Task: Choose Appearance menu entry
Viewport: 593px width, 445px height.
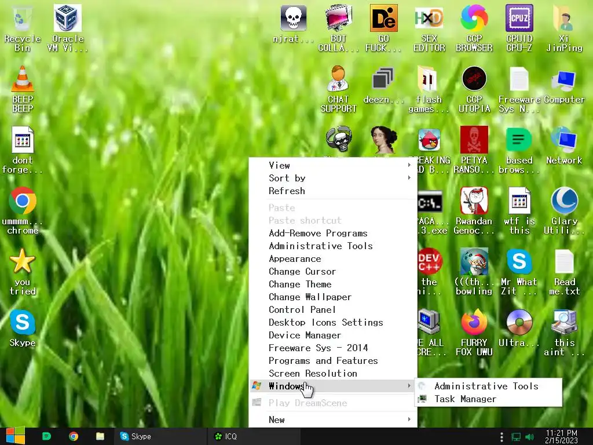Action: (x=333, y=259)
